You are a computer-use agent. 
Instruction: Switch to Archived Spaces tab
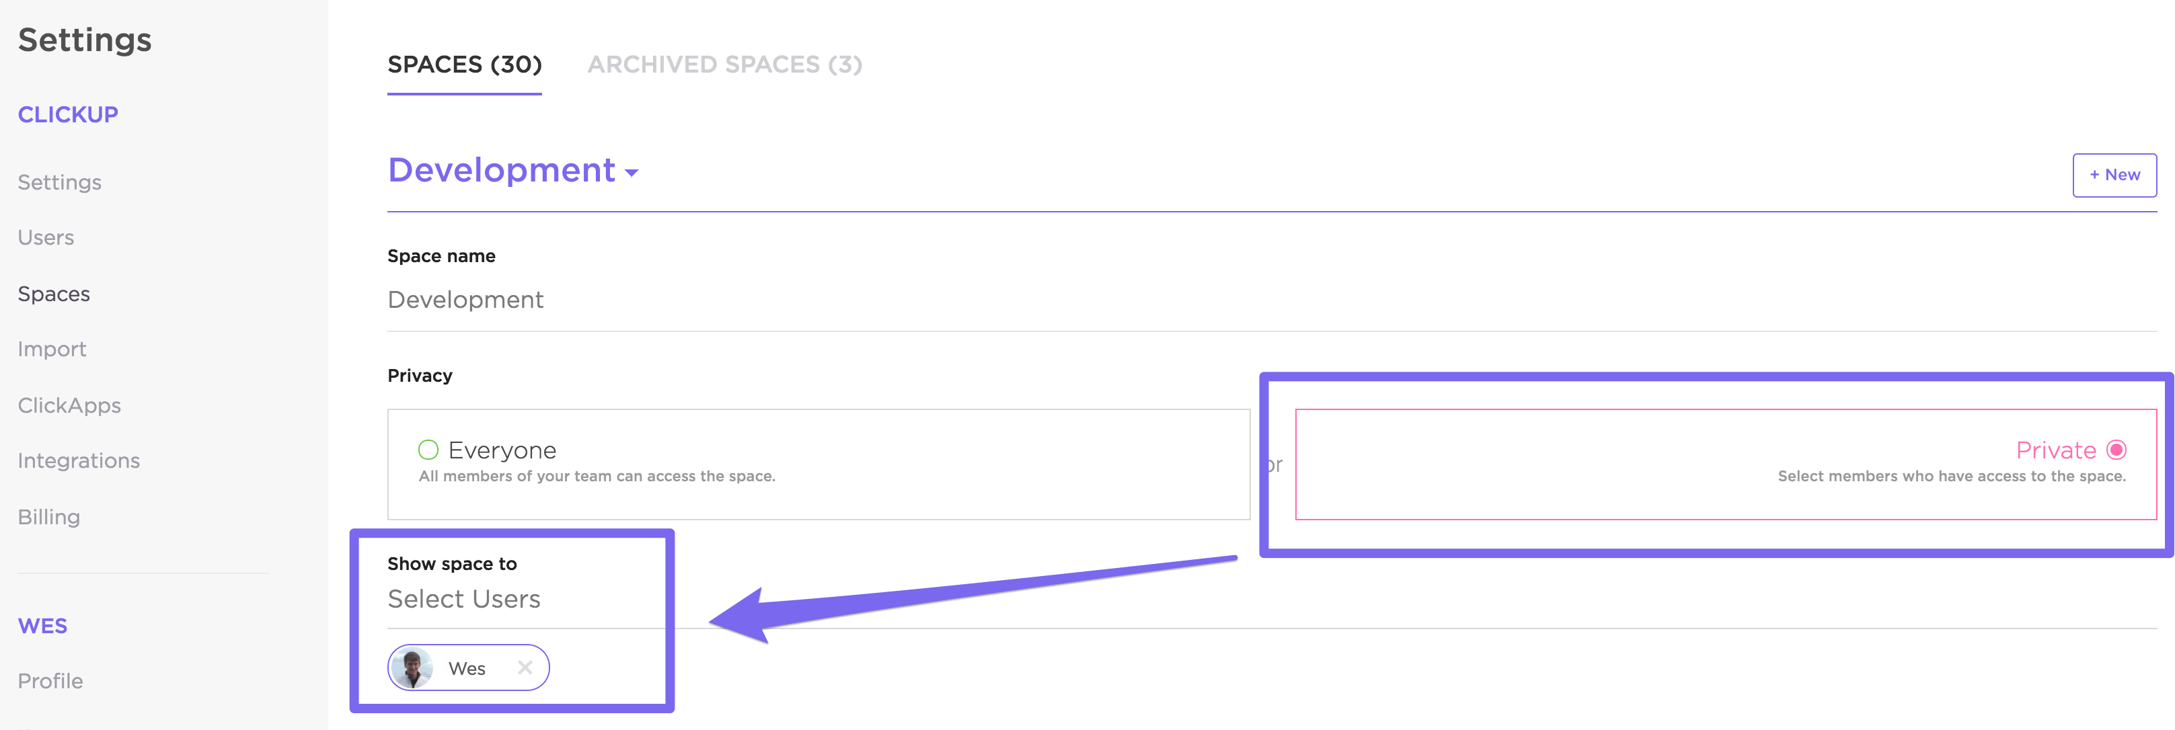(x=724, y=65)
